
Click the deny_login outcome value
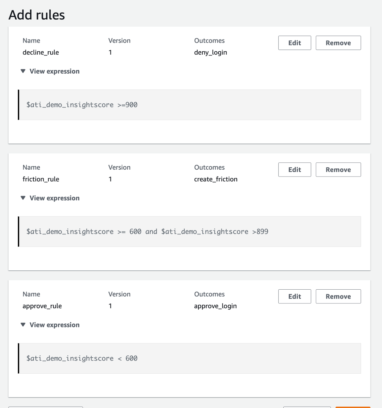210,52
